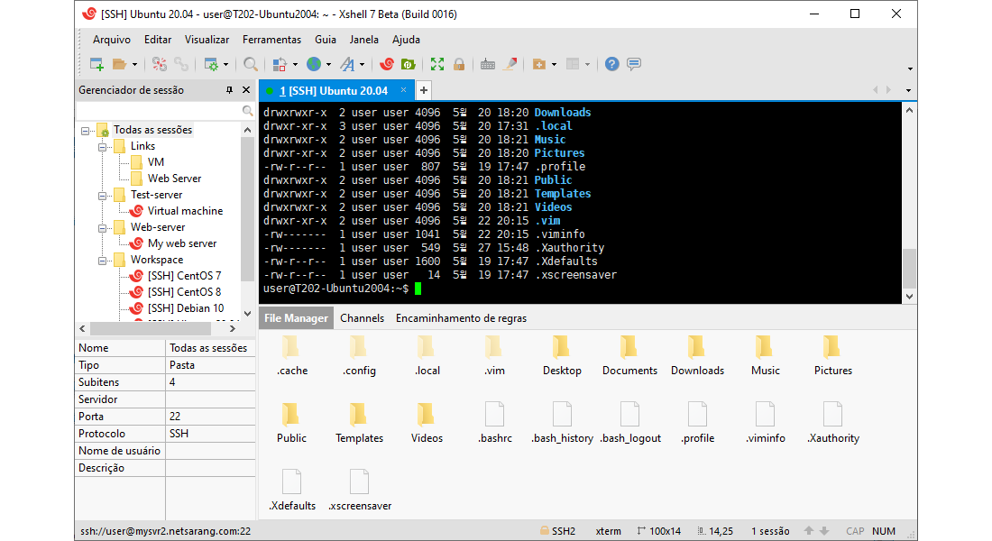Viewport: 992px width, 541px height.
Task: Toggle full screen with green arrows icon
Action: pyautogui.click(x=437, y=64)
